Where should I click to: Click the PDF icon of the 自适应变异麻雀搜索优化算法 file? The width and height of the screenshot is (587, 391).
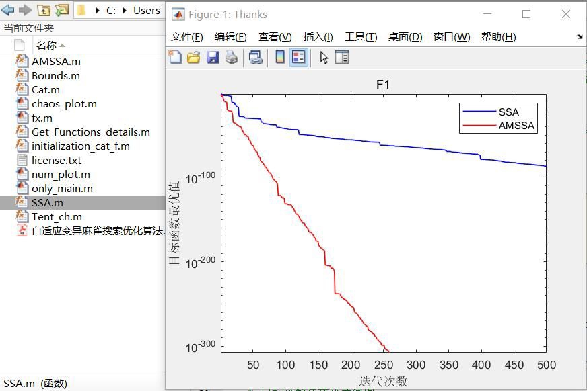22,230
